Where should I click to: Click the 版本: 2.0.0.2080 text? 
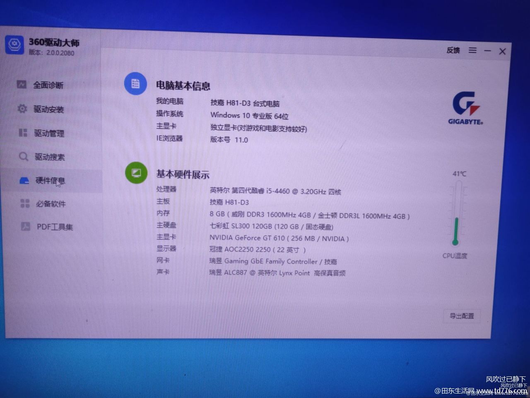click(52, 53)
